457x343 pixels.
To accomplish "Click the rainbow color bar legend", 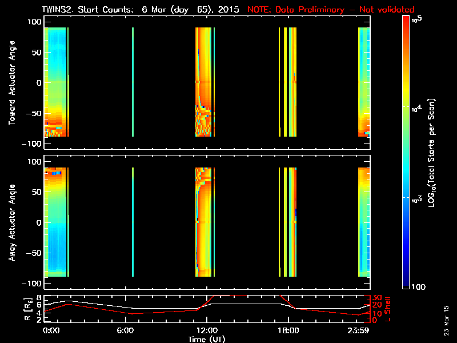I will pos(406,151).
